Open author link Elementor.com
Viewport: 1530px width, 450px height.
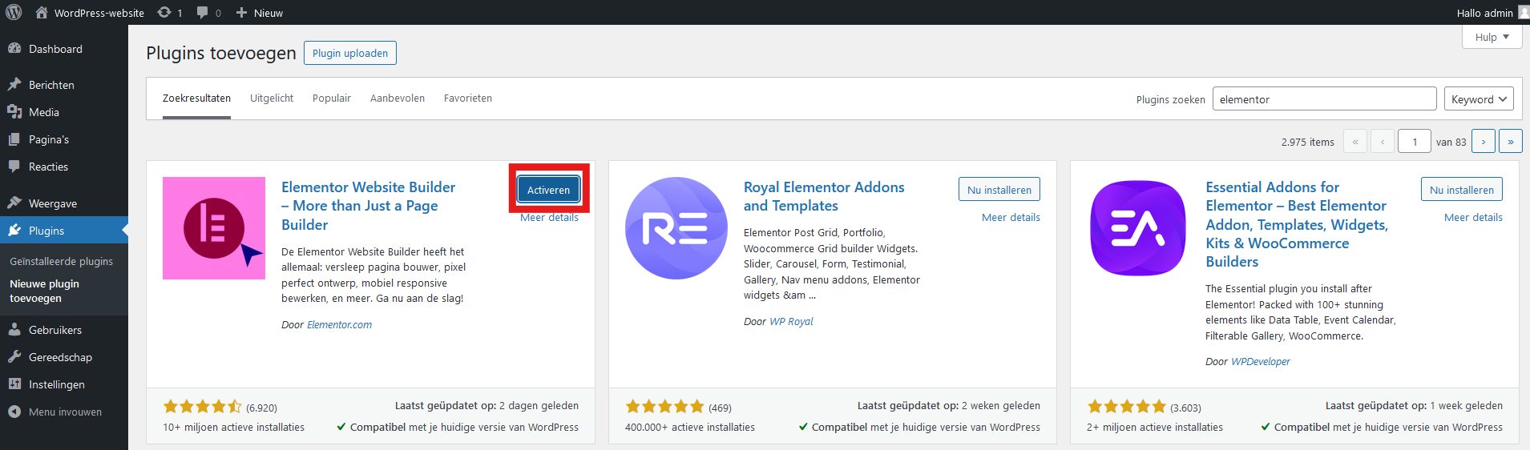(x=339, y=325)
